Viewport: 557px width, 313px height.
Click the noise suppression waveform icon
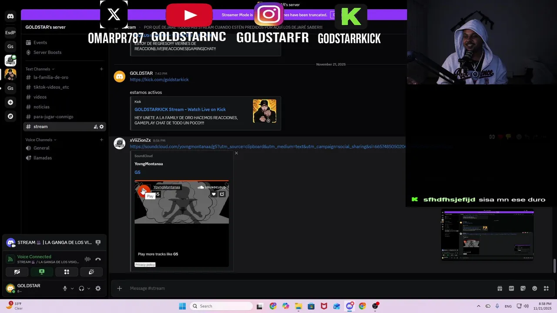pyautogui.click(x=87, y=259)
